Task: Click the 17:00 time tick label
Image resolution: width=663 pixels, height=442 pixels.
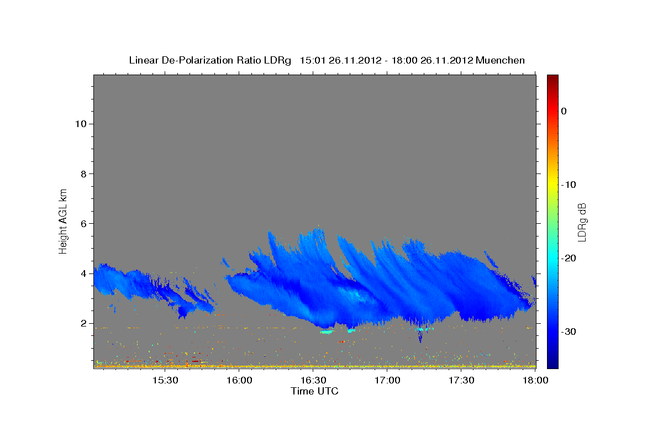Action: pos(387,381)
